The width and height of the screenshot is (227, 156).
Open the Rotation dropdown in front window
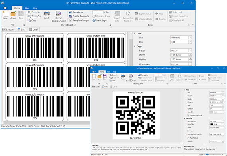(x=223, y=109)
